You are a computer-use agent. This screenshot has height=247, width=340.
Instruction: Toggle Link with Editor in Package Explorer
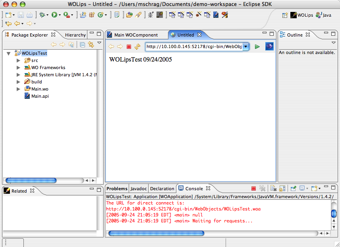(91, 44)
